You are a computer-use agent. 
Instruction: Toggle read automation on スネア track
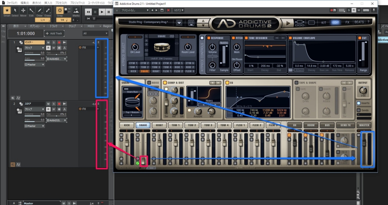coord(48,109)
